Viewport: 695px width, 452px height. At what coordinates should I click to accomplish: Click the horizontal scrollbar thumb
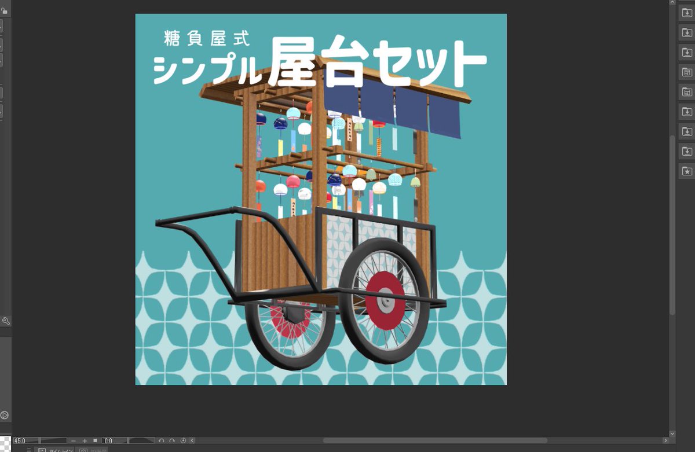tap(435, 441)
